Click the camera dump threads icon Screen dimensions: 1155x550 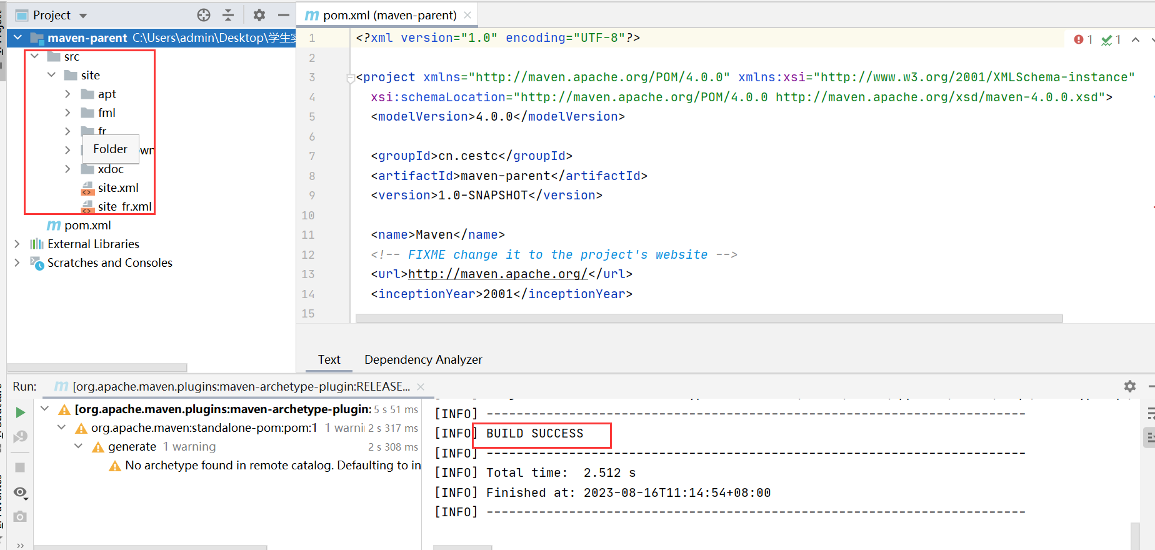click(20, 516)
